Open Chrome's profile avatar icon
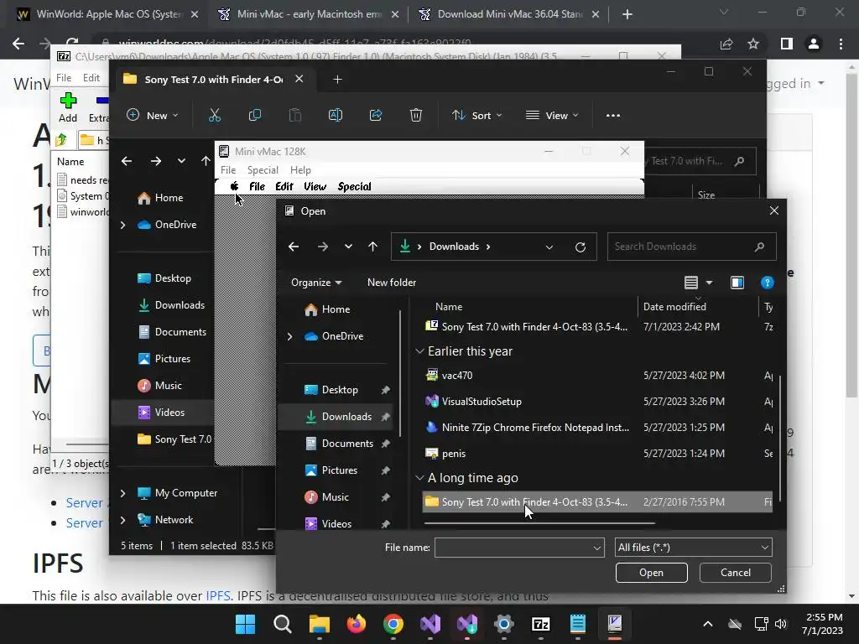Screen dimensions: 859x644 click(x=814, y=44)
